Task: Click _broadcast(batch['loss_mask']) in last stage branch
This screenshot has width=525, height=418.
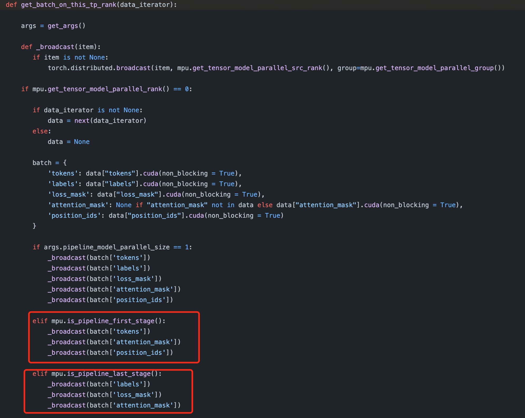Action: pyautogui.click(x=105, y=395)
